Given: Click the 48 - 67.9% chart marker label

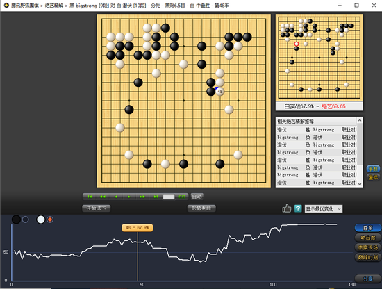Looking at the screenshot, I should 138,228.
